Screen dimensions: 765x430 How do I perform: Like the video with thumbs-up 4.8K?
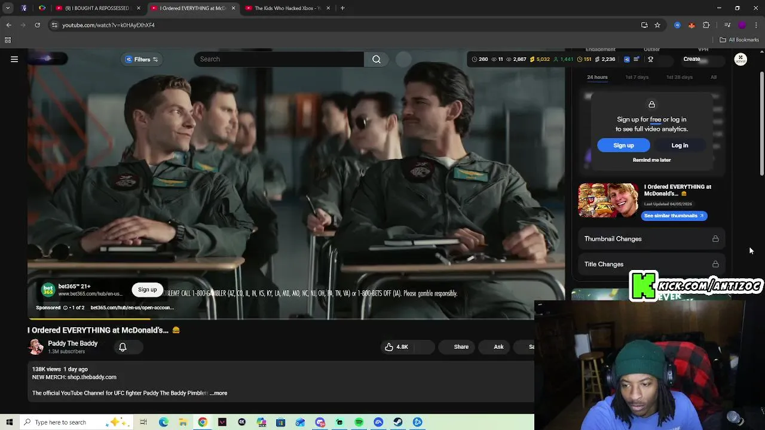click(396, 347)
